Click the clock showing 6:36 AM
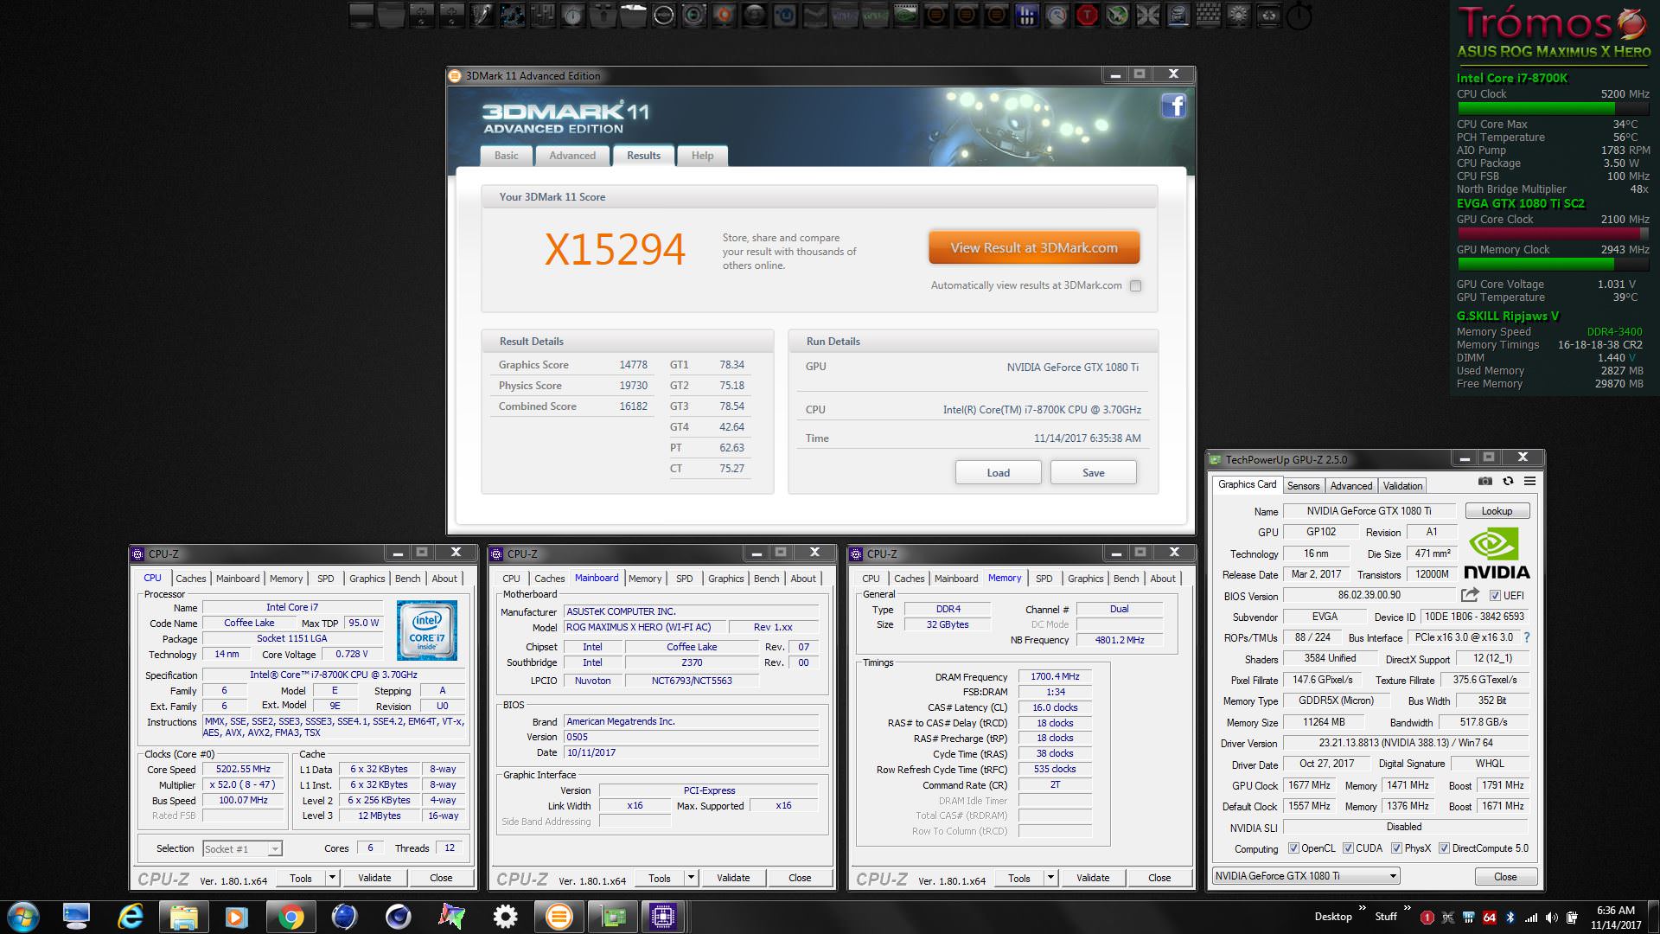The height and width of the screenshot is (934, 1660). (1615, 910)
